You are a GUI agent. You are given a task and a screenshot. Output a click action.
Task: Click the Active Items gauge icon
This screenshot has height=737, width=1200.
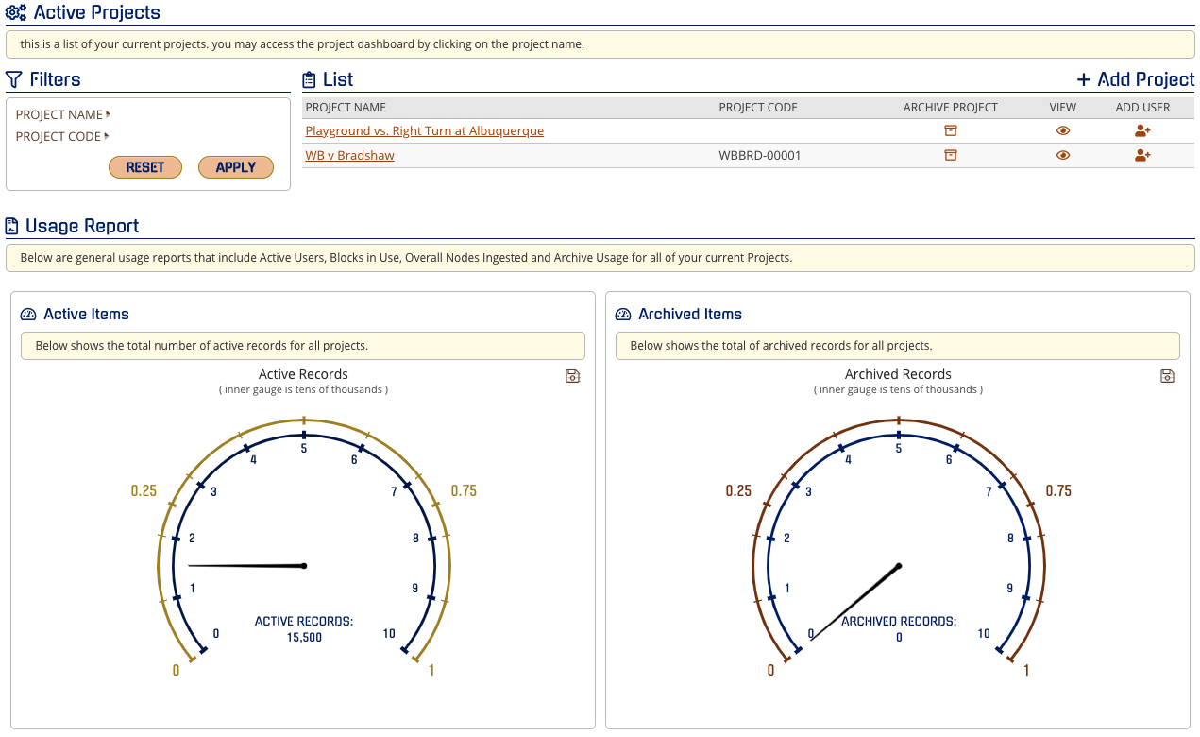(28, 315)
